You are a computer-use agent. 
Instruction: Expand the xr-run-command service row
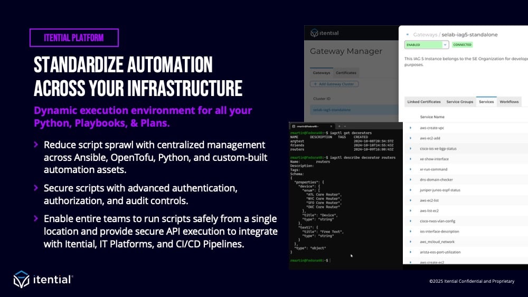(410, 169)
